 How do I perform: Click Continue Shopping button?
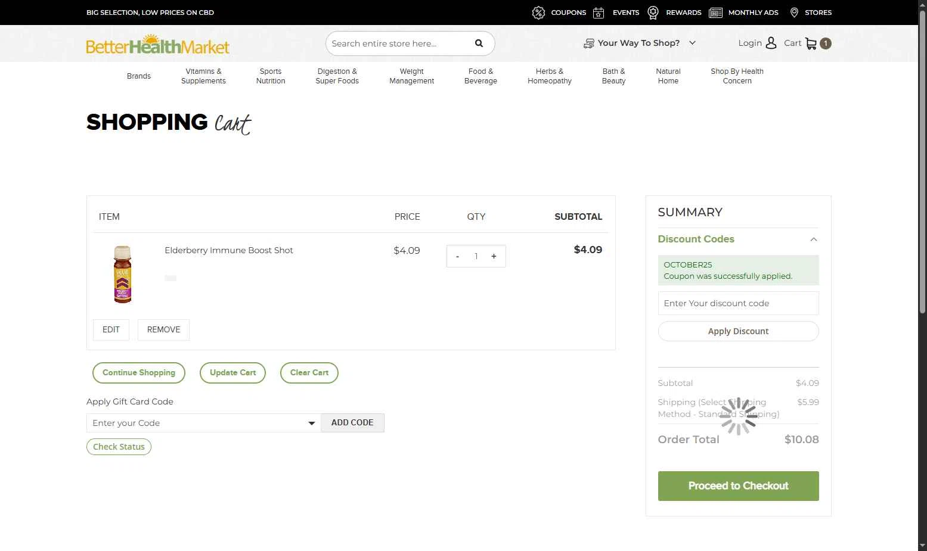point(139,373)
